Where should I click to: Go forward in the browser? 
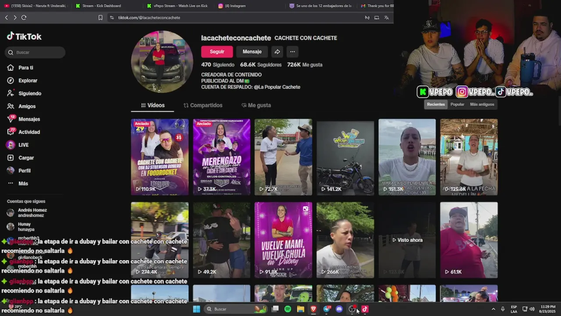(x=15, y=18)
